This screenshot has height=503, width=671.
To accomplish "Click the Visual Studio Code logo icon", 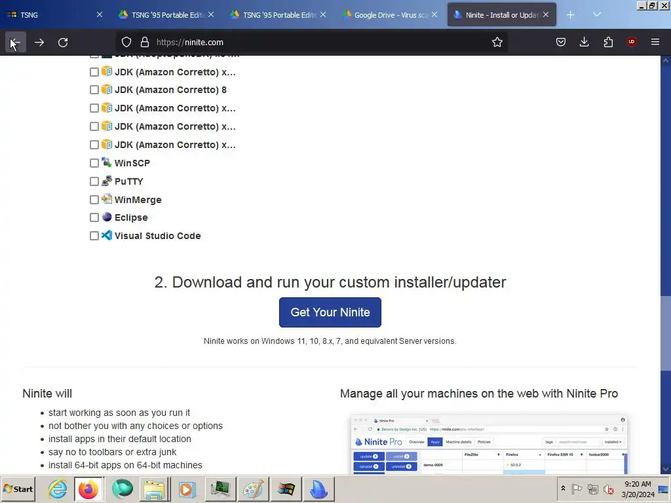I will coord(107,235).
